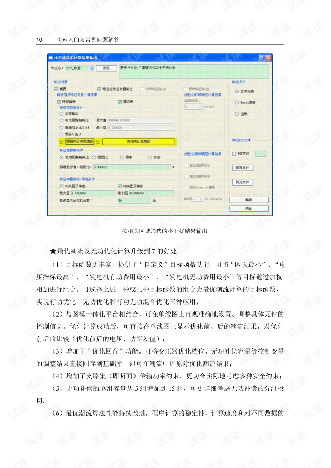331x468 pixels.
Task: Click the 最多显示发电机台数 field showing 50
Action: coord(134,201)
